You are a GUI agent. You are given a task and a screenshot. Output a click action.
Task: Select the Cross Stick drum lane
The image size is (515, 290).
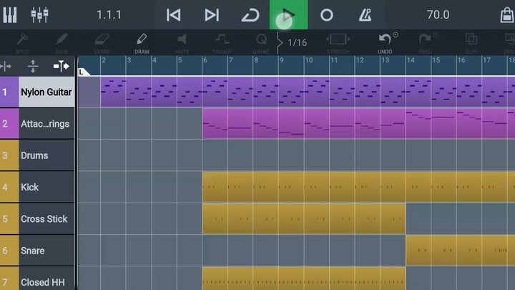pos(44,219)
